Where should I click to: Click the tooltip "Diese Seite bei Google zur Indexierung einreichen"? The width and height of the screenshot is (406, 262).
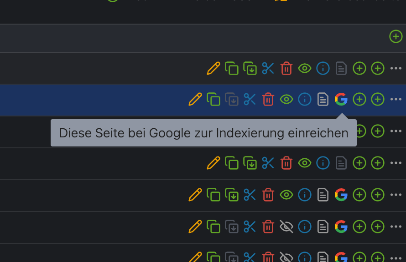click(203, 133)
